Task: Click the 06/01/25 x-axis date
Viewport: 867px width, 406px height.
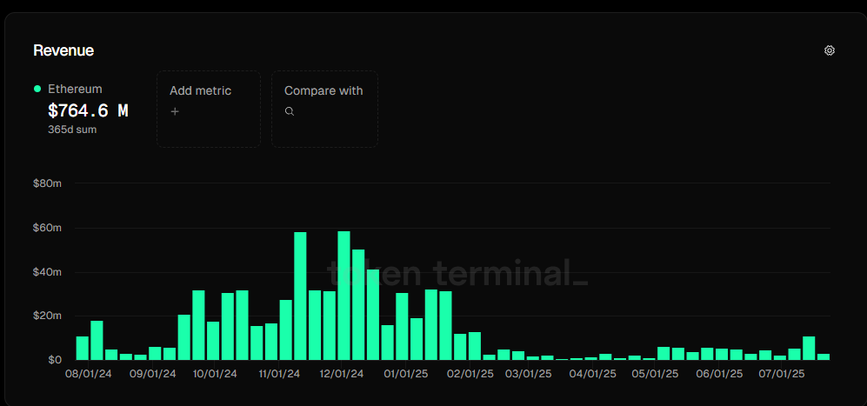Action: click(x=719, y=374)
